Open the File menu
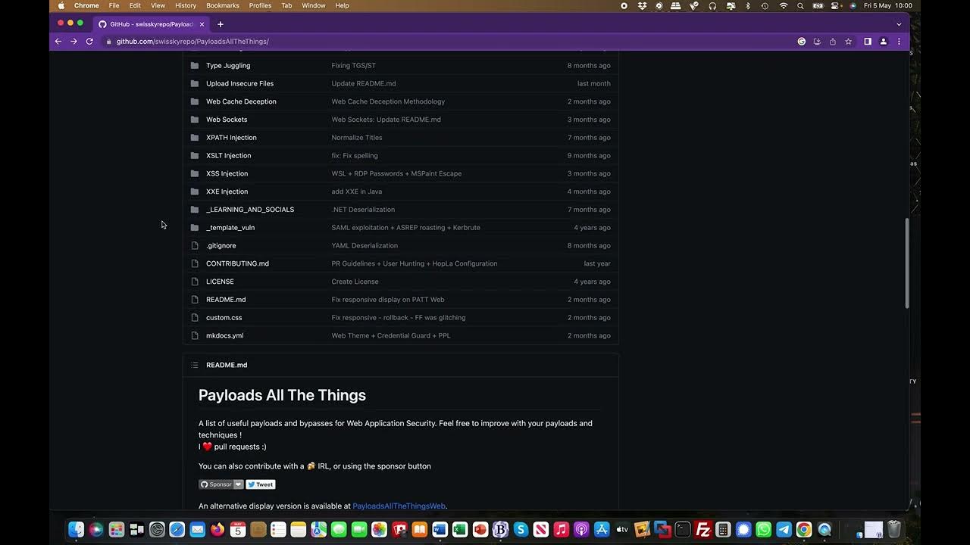Image resolution: width=970 pixels, height=545 pixels. pyautogui.click(x=114, y=5)
